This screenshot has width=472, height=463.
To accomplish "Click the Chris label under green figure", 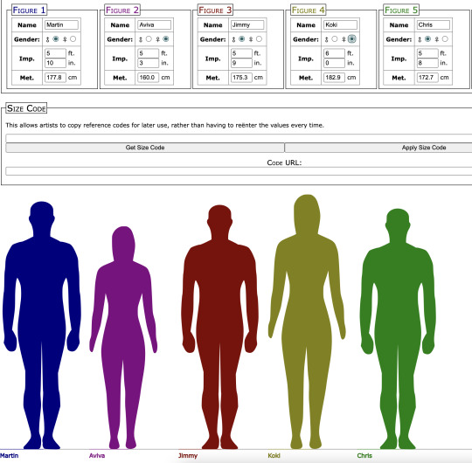I will tap(364, 455).
